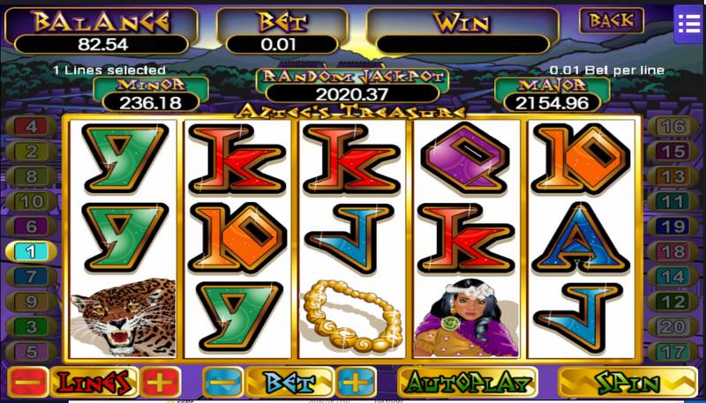
Task: Click the red plus Lines button
Action: point(161,384)
